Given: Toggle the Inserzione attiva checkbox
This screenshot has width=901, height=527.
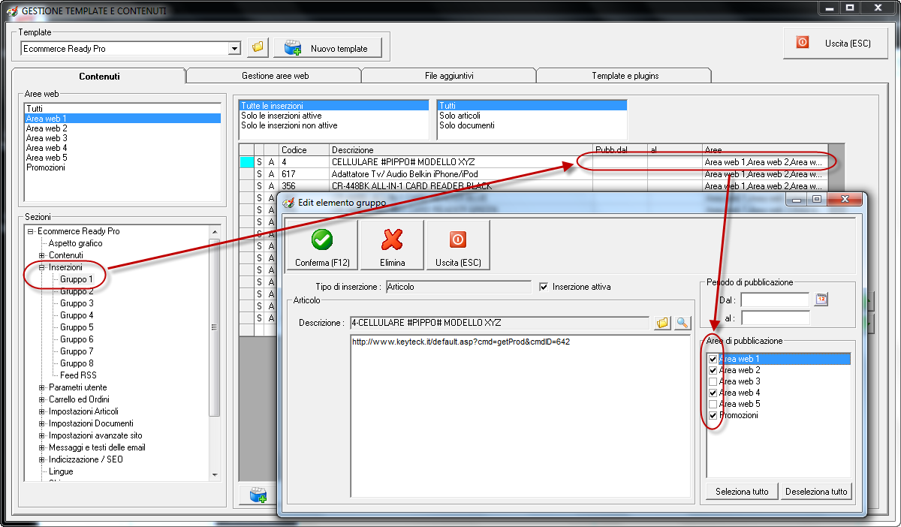Looking at the screenshot, I should 544,287.
